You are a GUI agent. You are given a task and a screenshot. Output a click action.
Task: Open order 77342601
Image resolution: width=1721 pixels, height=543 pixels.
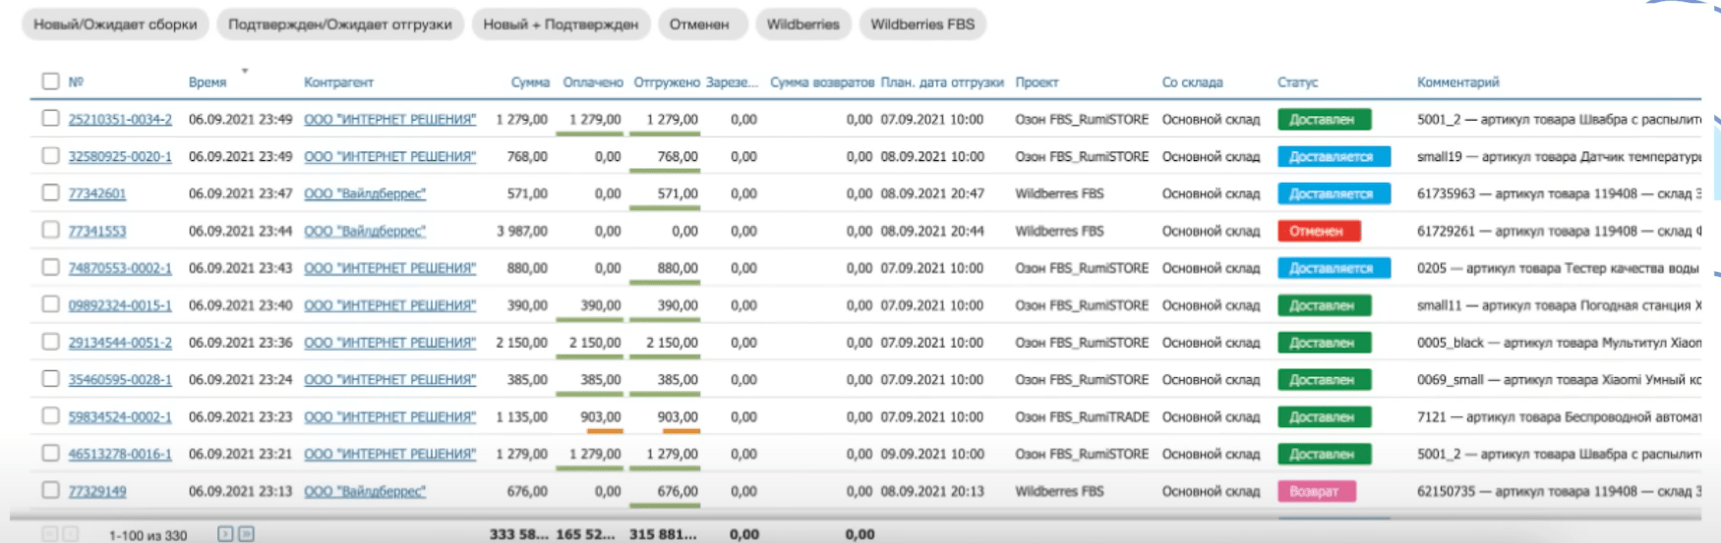97,194
